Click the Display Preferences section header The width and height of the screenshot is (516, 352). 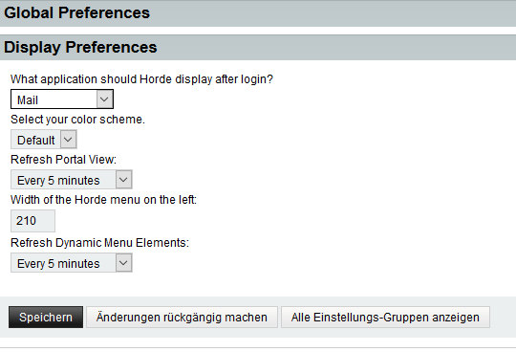click(258, 48)
